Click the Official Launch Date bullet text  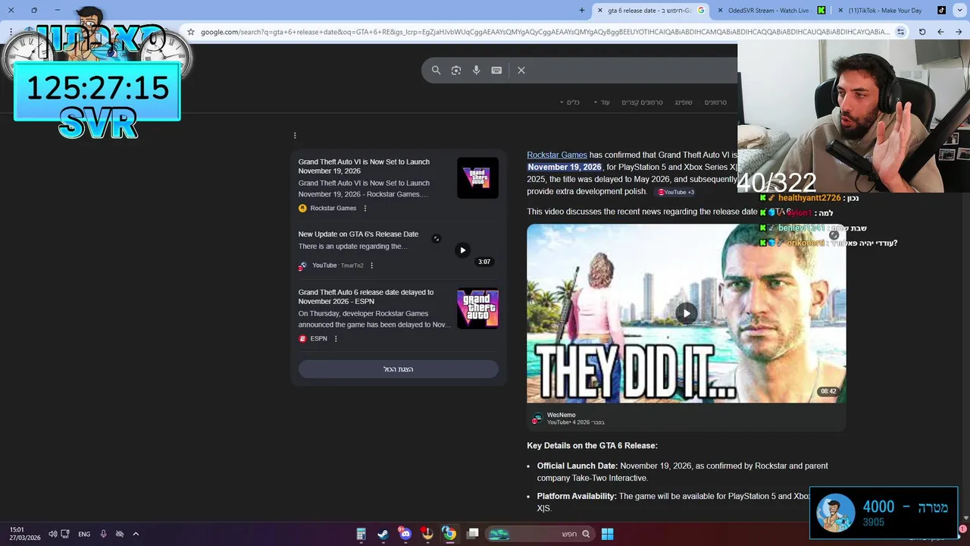click(x=682, y=472)
